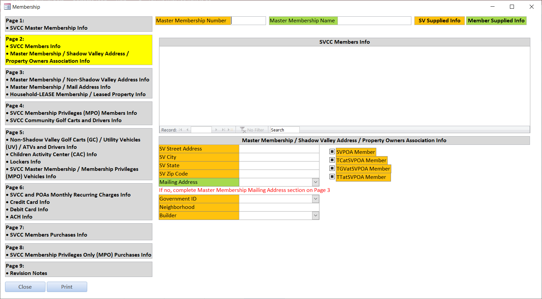Image resolution: width=542 pixels, height=299 pixels.
Task: Click the SV State input field
Action: coord(279,166)
